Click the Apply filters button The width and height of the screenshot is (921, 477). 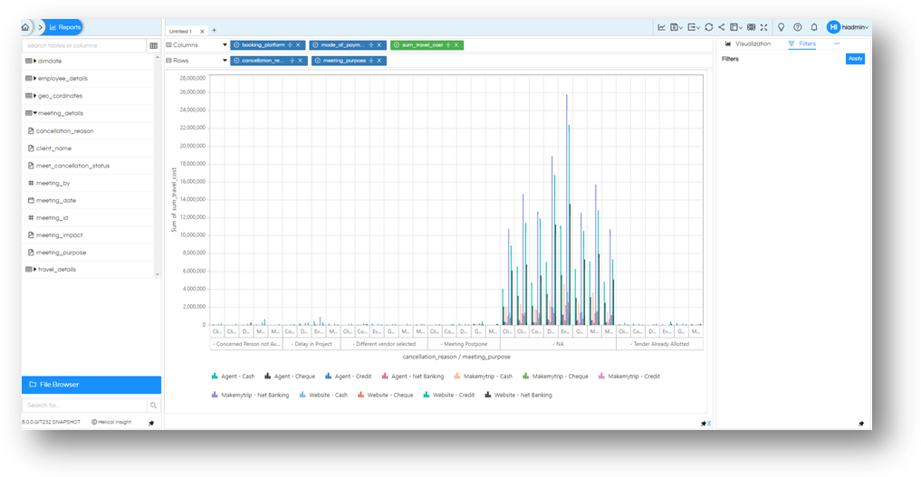[855, 58]
